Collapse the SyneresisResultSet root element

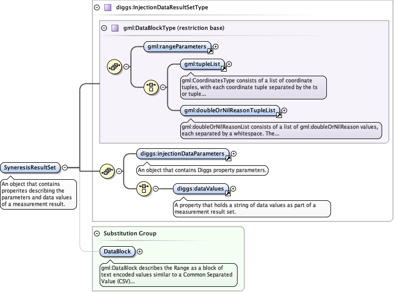[65, 167]
